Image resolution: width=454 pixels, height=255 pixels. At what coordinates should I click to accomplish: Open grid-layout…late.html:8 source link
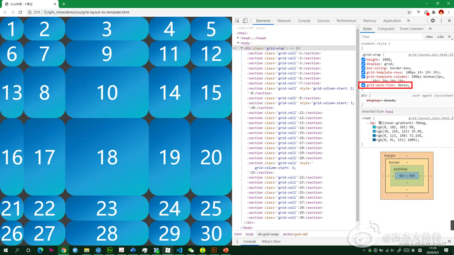431,118
